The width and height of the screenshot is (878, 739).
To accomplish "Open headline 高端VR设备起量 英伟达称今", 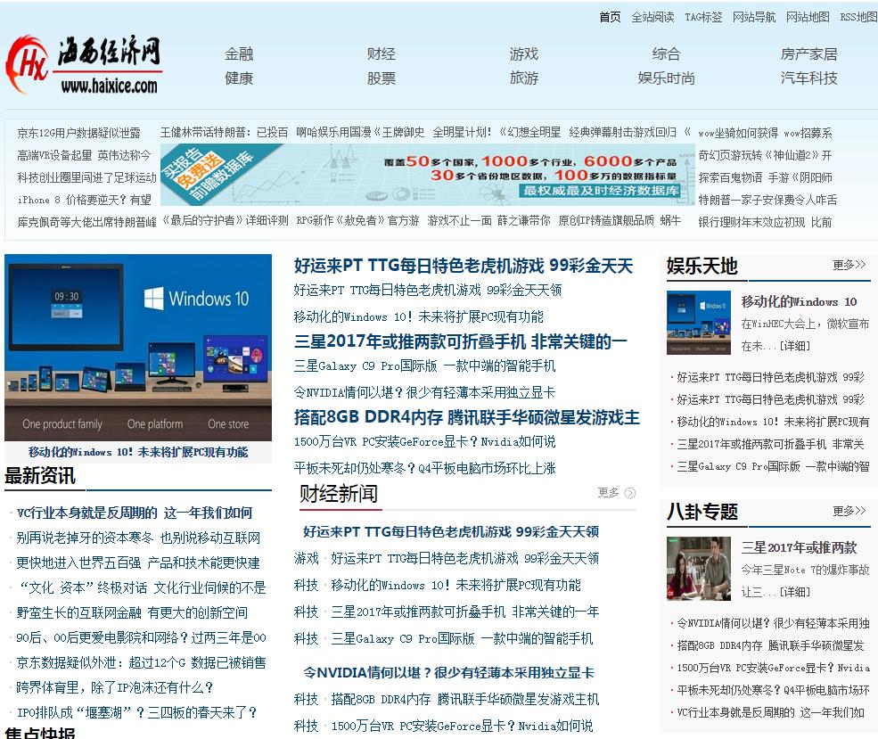I will [x=84, y=155].
